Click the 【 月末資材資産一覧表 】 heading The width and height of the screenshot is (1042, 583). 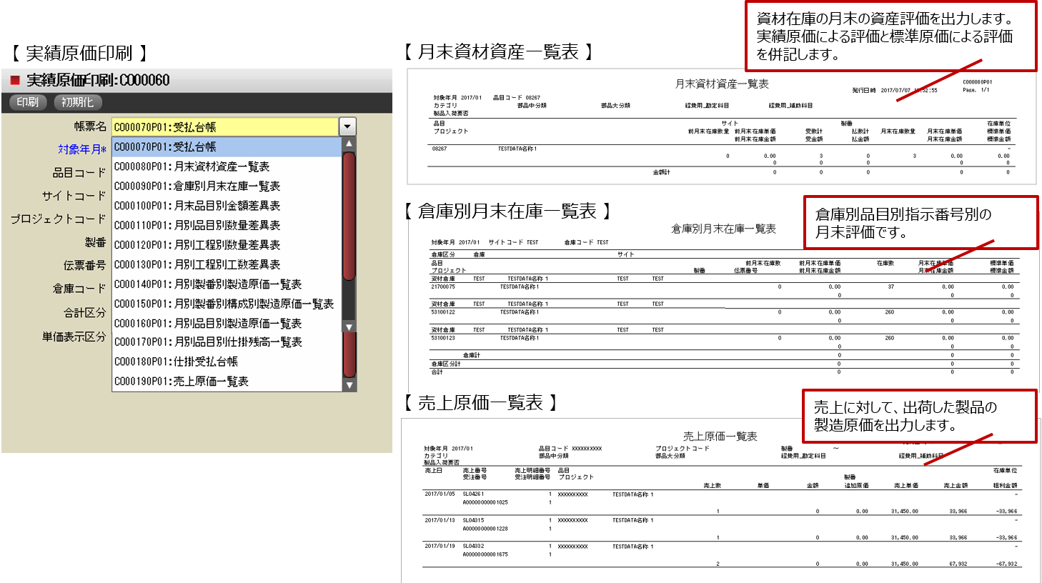[498, 51]
